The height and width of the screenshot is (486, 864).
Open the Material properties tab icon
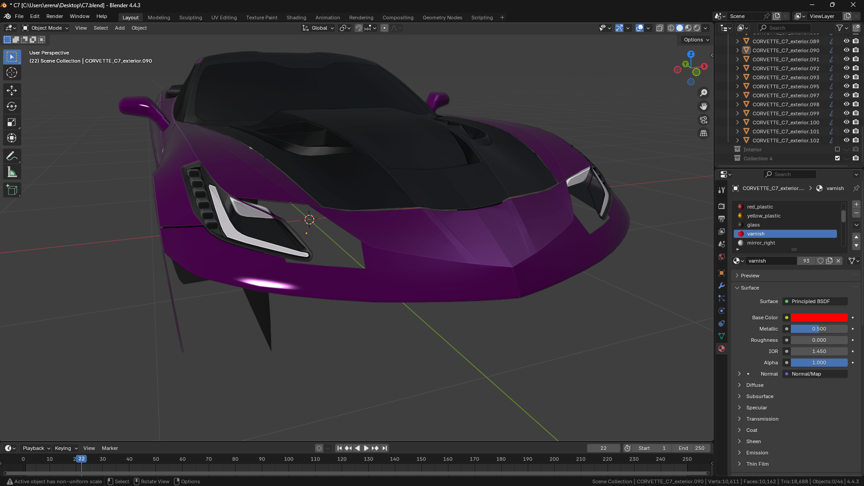(722, 349)
